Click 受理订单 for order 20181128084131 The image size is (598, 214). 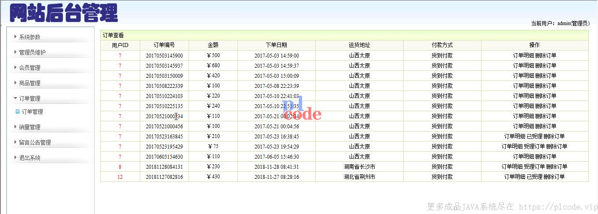[534, 167]
